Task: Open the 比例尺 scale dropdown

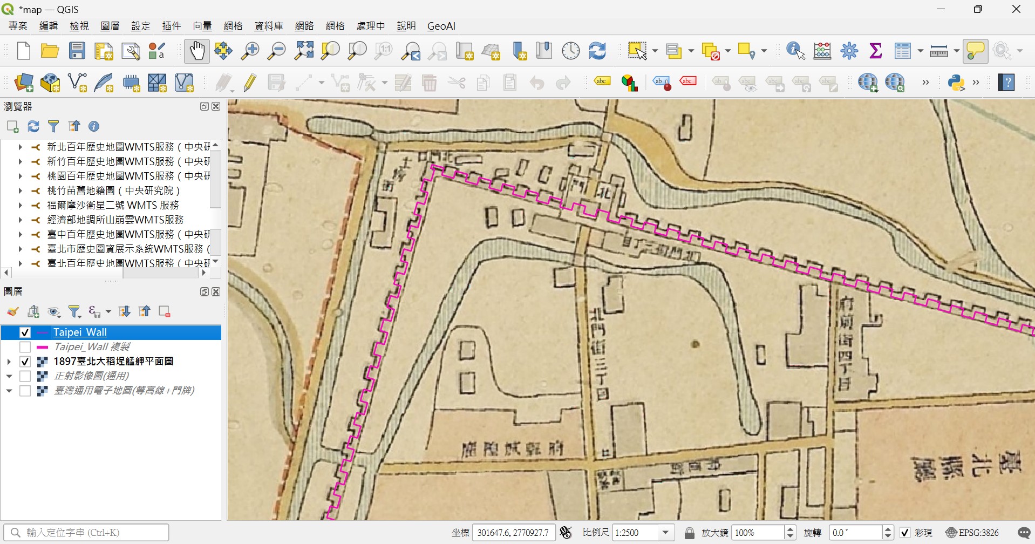Action: 666,533
